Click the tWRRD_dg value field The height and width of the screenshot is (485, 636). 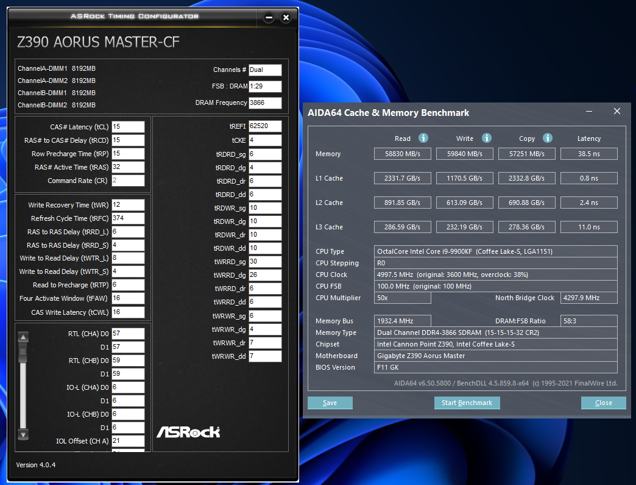[x=265, y=275]
